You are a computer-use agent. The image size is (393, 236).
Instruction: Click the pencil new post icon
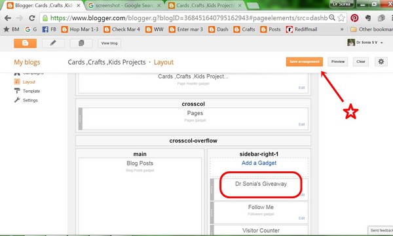(53, 43)
